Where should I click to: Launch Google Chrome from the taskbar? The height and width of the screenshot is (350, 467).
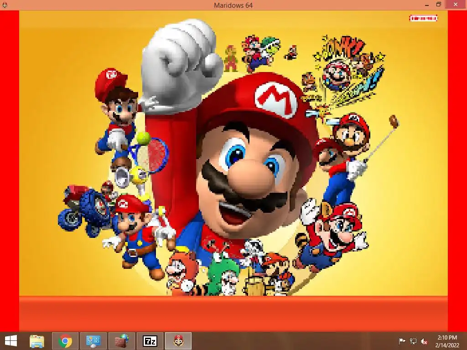(65, 341)
